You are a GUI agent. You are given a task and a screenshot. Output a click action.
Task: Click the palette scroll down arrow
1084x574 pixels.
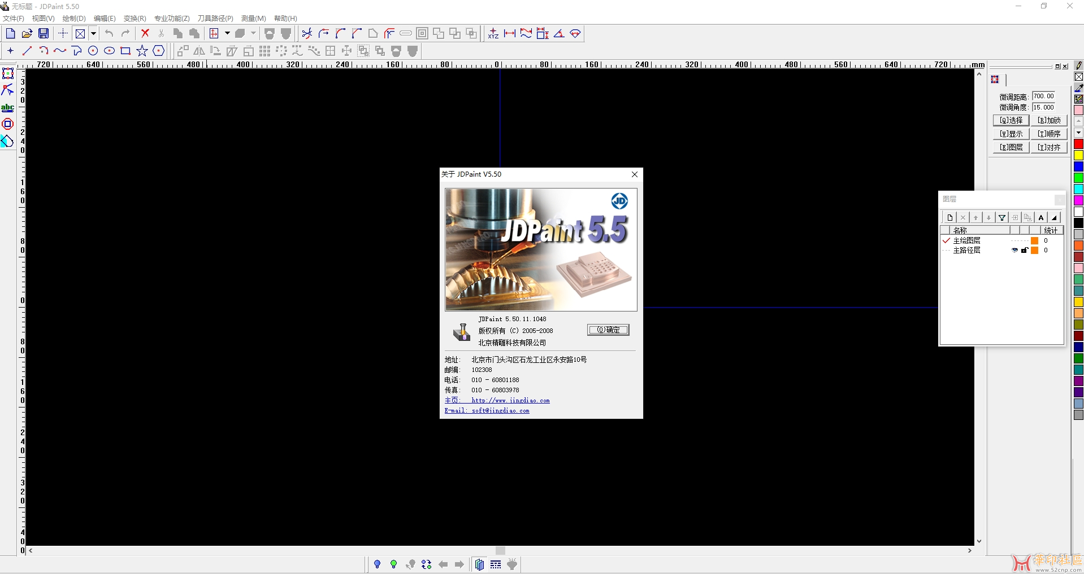pos(1078,133)
